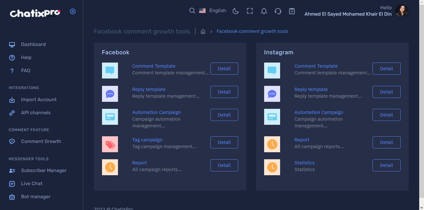Image resolution: width=424 pixels, height=210 pixels.
Task: Click Detail for Instagram Automation Campaign
Action: [386, 115]
